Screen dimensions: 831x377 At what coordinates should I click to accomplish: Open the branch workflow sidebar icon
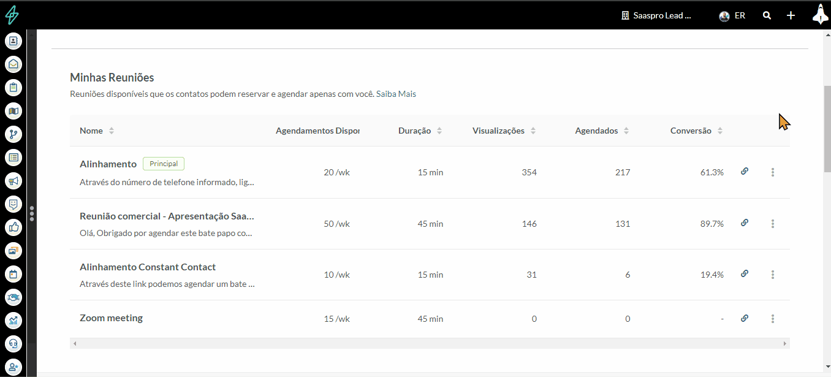click(13, 134)
